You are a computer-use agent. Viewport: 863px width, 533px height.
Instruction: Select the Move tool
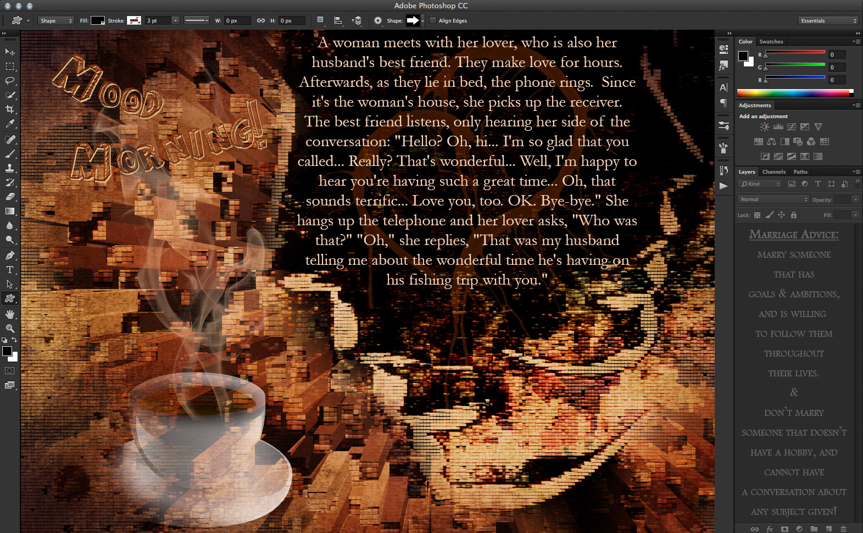(10, 52)
